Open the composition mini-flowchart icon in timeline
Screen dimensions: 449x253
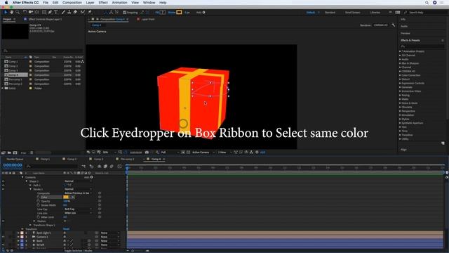pos(83,166)
